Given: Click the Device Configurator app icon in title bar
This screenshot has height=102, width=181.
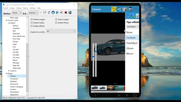Looking at the screenshot, I should point(4,5).
